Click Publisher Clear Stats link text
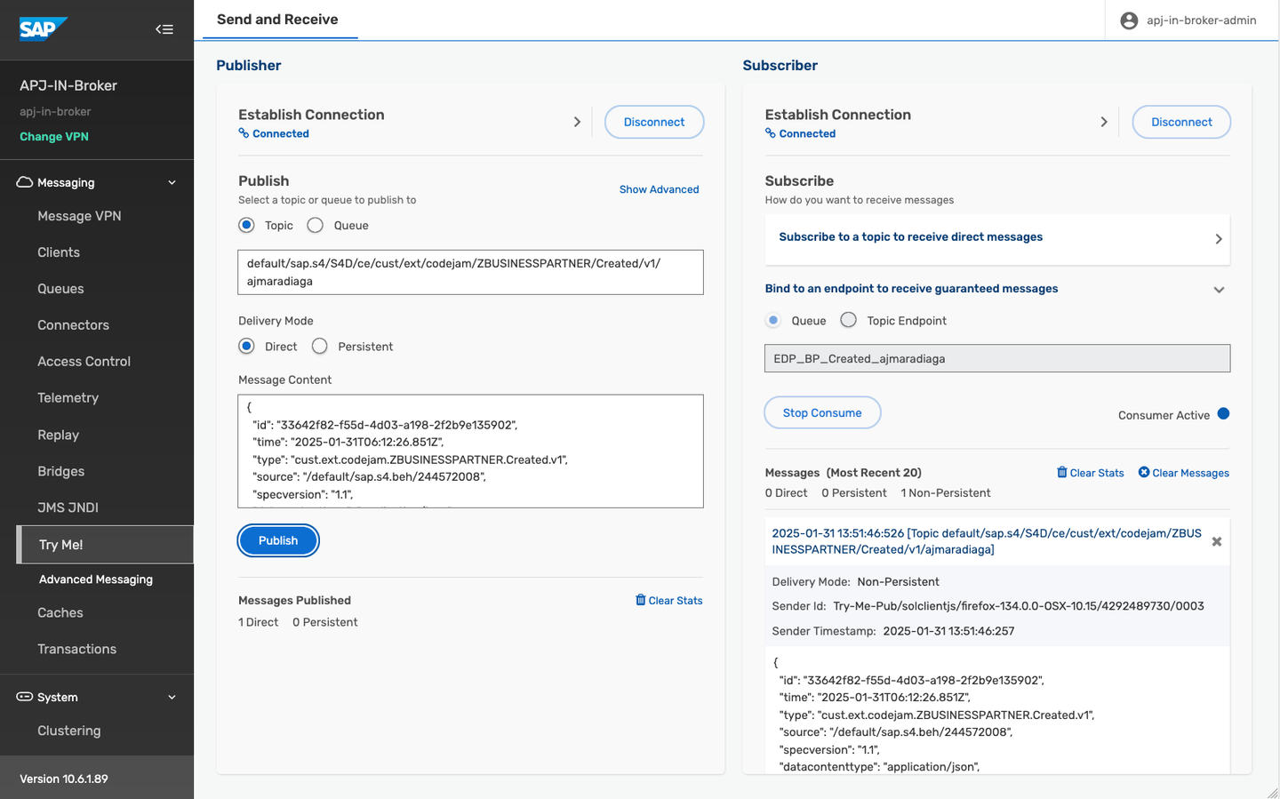The width and height of the screenshot is (1280, 799). (x=676, y=601)
